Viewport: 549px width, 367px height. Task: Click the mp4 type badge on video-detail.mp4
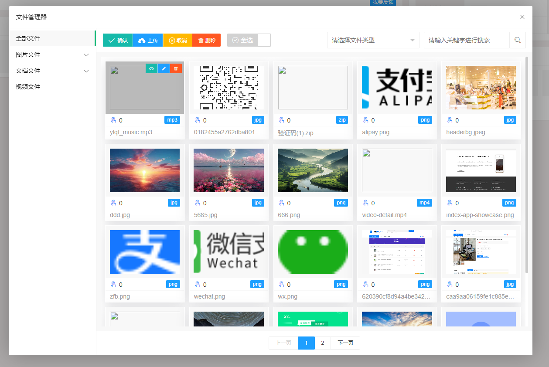point(424,203)
